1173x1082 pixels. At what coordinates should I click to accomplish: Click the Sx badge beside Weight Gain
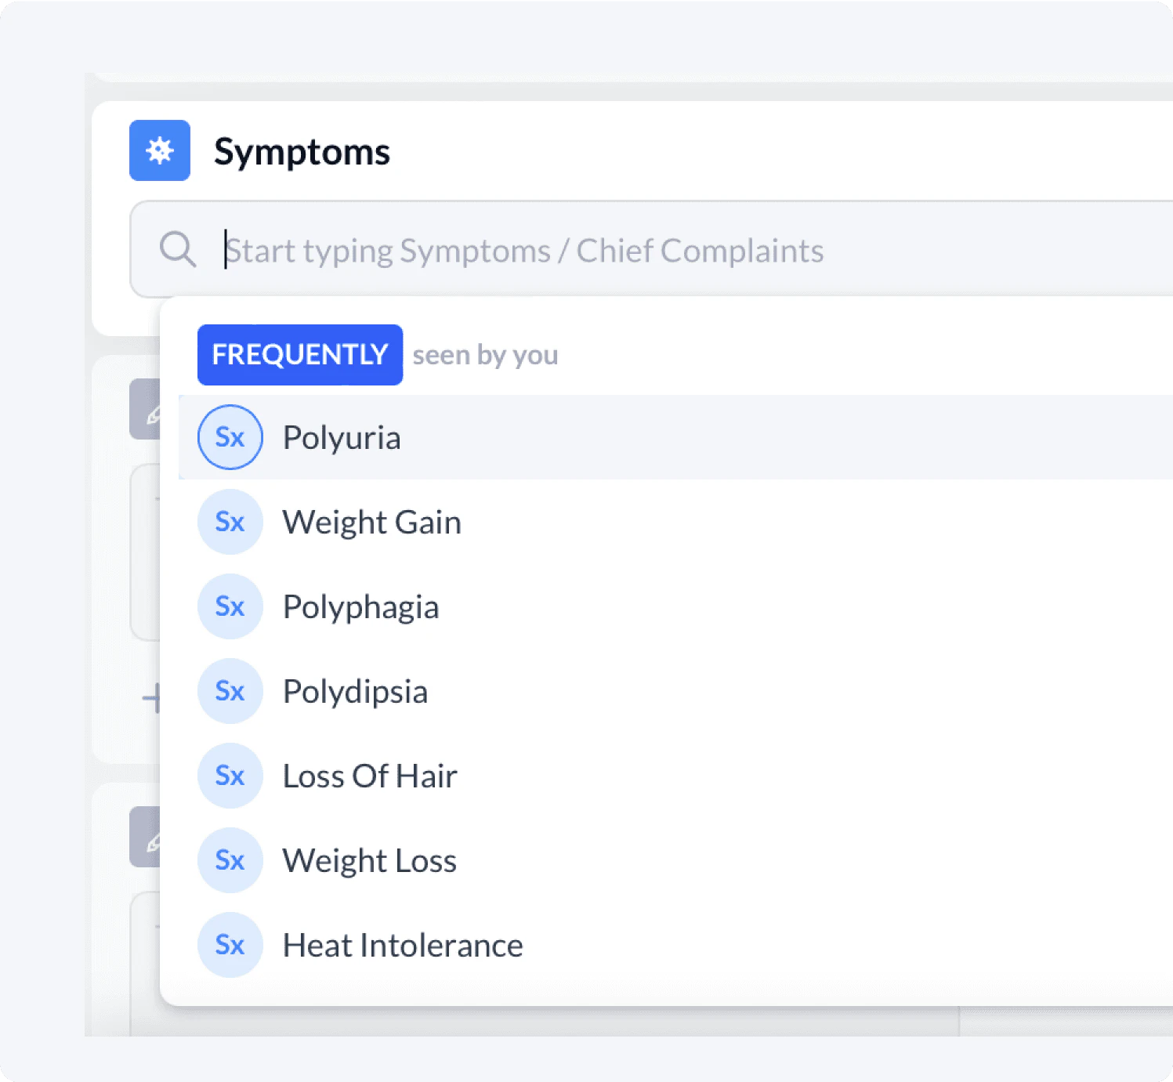coord(230,521)
